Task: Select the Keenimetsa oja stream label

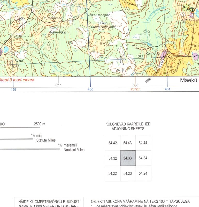Action: 156,14
